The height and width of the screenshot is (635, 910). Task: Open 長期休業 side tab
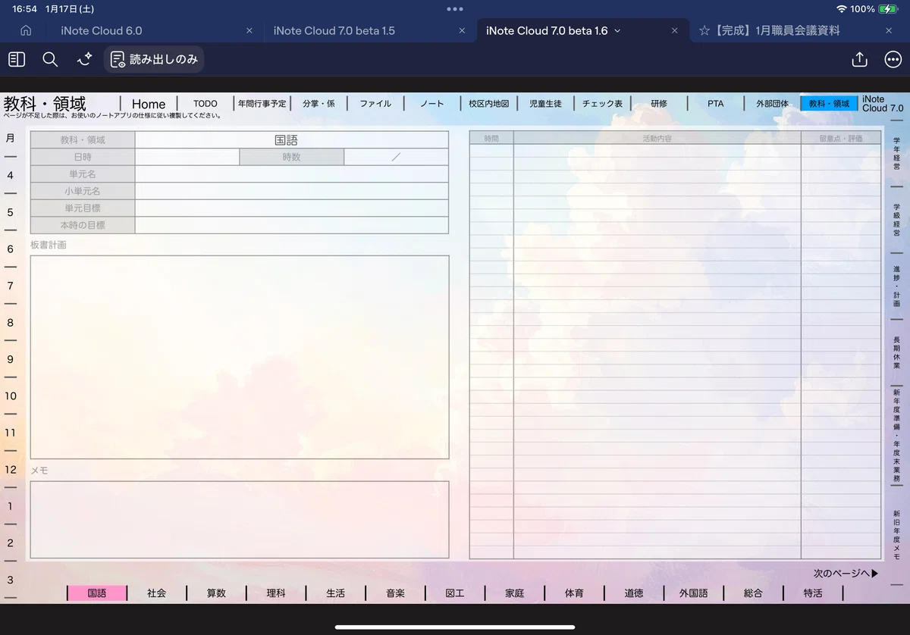tap(896, 353)
